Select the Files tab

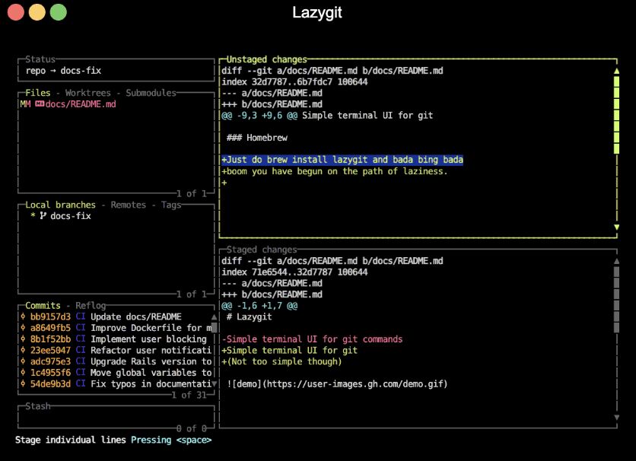pyautogui.click(x=38, y=93)
